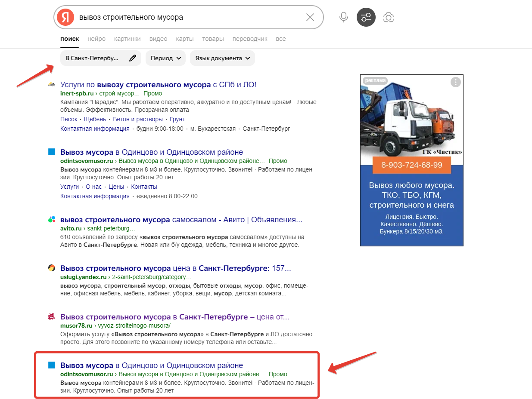Open ad options three-dot menu
This screenshot has width=532, height=399.
coord(456,82)
